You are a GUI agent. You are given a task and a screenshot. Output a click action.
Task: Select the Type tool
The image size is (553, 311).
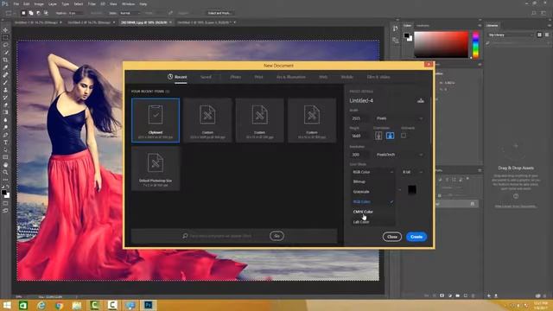click(x=5, y=142)
